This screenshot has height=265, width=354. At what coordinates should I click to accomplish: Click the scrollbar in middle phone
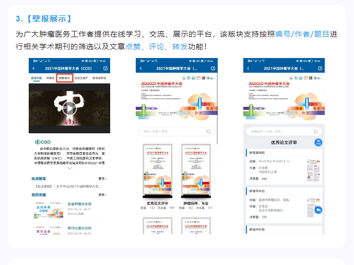pyautogui.click(x=217, y=108)
